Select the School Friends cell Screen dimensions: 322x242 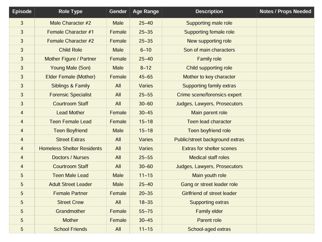[x=70, y=229]
